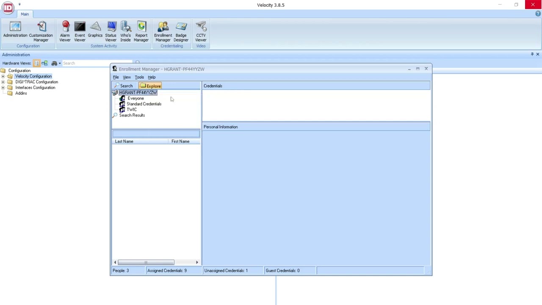Open Enrollment Manager from the ribbon
Screen dimensions: 542x305
click(163, 31)
